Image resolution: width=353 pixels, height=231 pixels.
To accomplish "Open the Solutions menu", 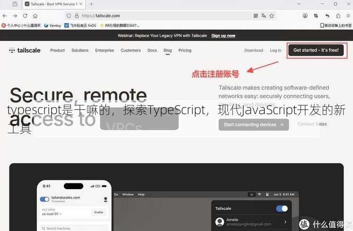I will point(80,50).
